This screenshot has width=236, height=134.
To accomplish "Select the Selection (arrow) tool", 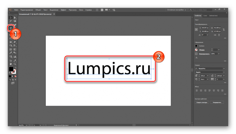I will pos(11,18).
